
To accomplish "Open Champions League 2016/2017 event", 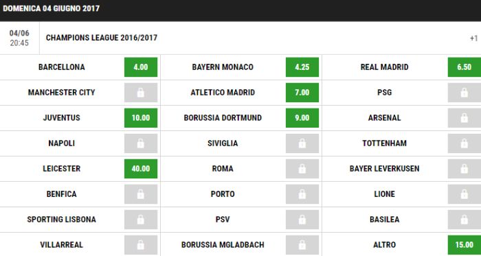I will [x=102, y=38].
